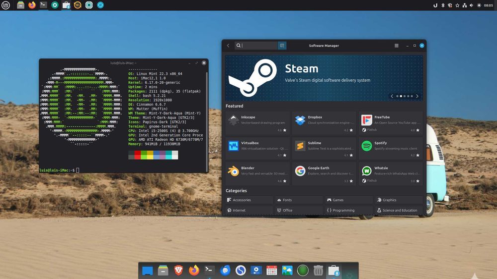Launch Thunderbird mail from dock
The image size is (497, 279).
[x=225, y=271]
